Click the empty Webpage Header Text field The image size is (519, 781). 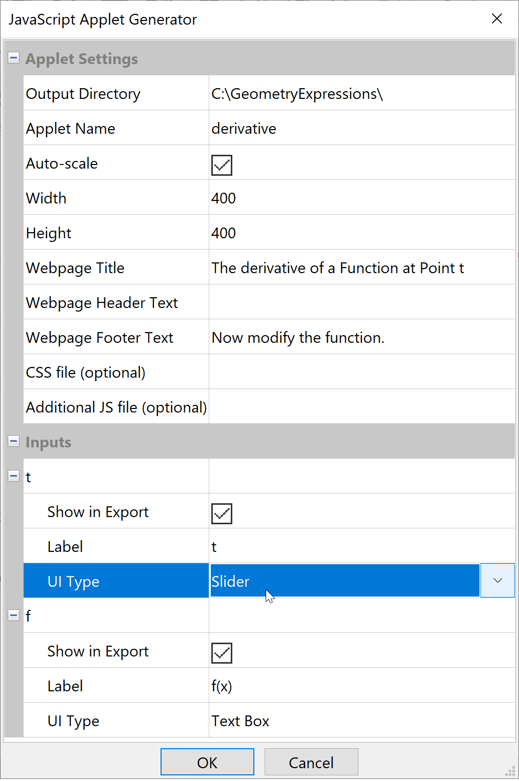(x=359, y=302)
